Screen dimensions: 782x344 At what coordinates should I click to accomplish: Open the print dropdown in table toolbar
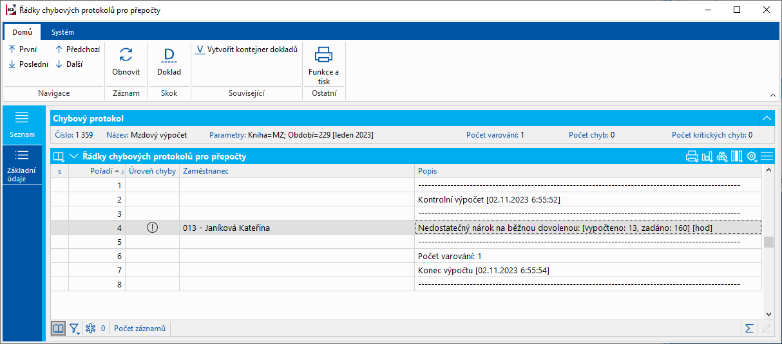coord(692,156)
